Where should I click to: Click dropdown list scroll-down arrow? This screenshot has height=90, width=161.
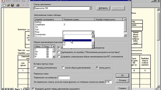tap(93, 47)
